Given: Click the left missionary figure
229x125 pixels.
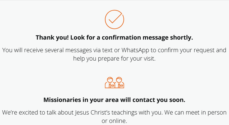Looking at the screenshot, I should [110, 82].
